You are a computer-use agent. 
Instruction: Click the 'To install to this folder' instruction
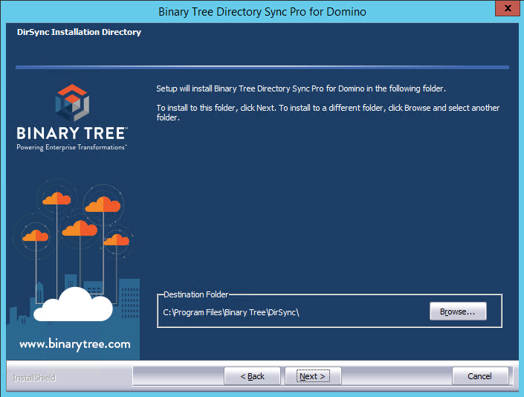[328, 112]
